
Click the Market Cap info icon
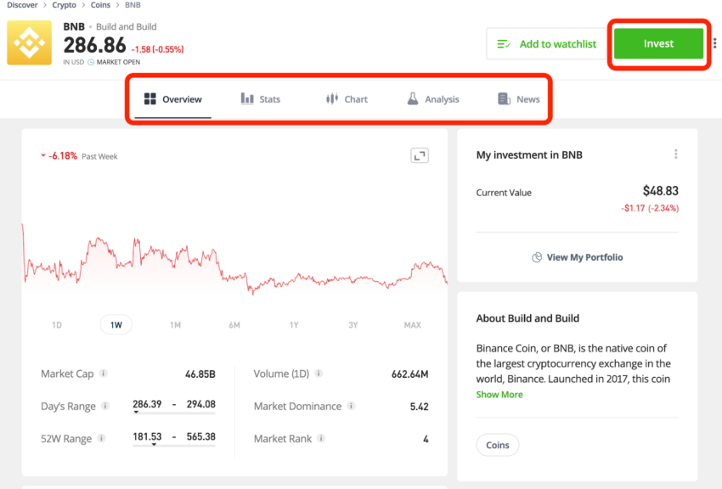[104, 373]
